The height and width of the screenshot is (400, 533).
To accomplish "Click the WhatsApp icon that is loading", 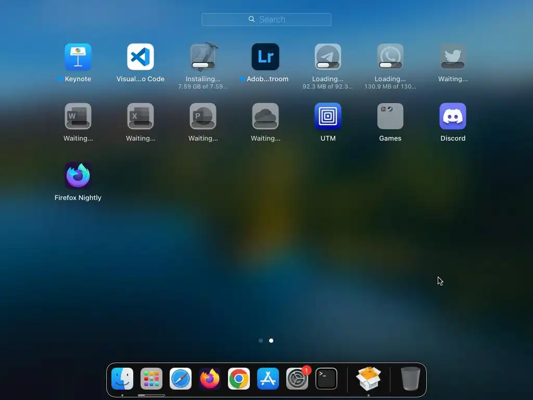I will 390,57.
